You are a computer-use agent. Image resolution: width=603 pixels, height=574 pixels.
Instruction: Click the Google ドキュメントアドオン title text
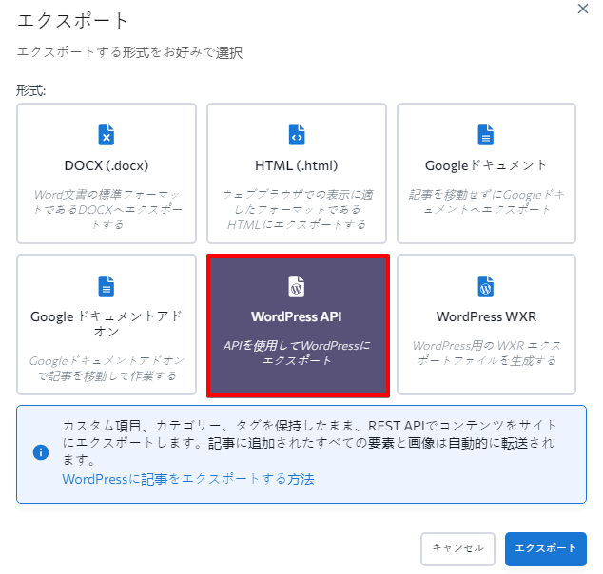[107, 323]
